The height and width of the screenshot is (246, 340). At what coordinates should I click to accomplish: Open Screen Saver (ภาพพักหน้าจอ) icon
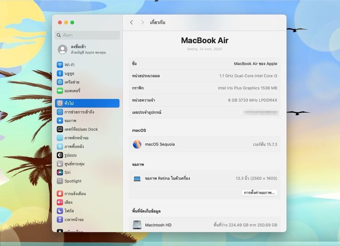[x=60, y=138]
